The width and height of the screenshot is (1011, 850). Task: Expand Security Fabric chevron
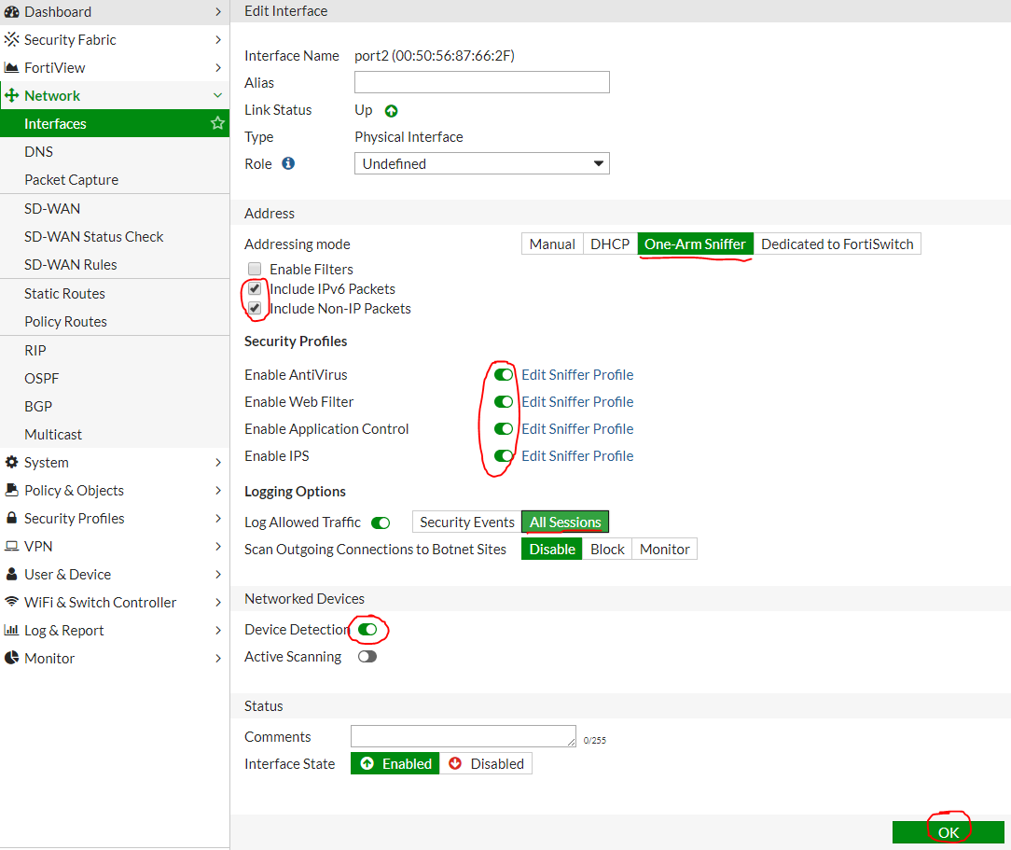click(x=218, y=39)
